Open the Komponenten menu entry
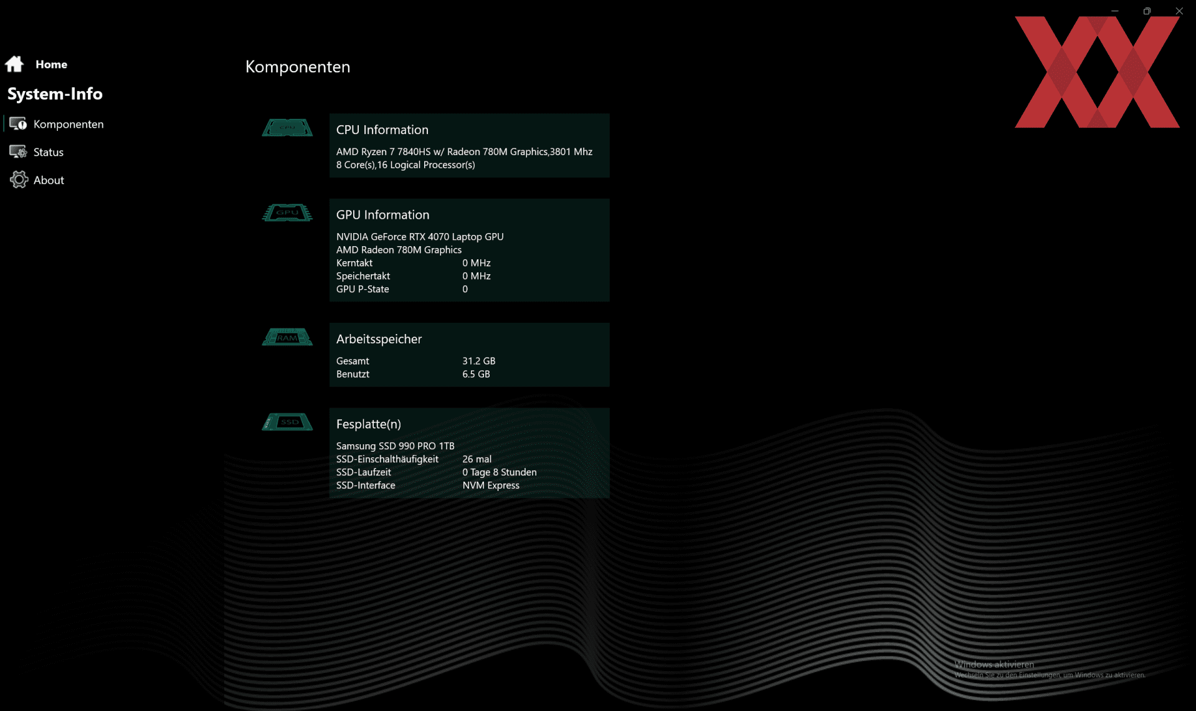This screenshot has height=711, width=1196. click(69, 124)
